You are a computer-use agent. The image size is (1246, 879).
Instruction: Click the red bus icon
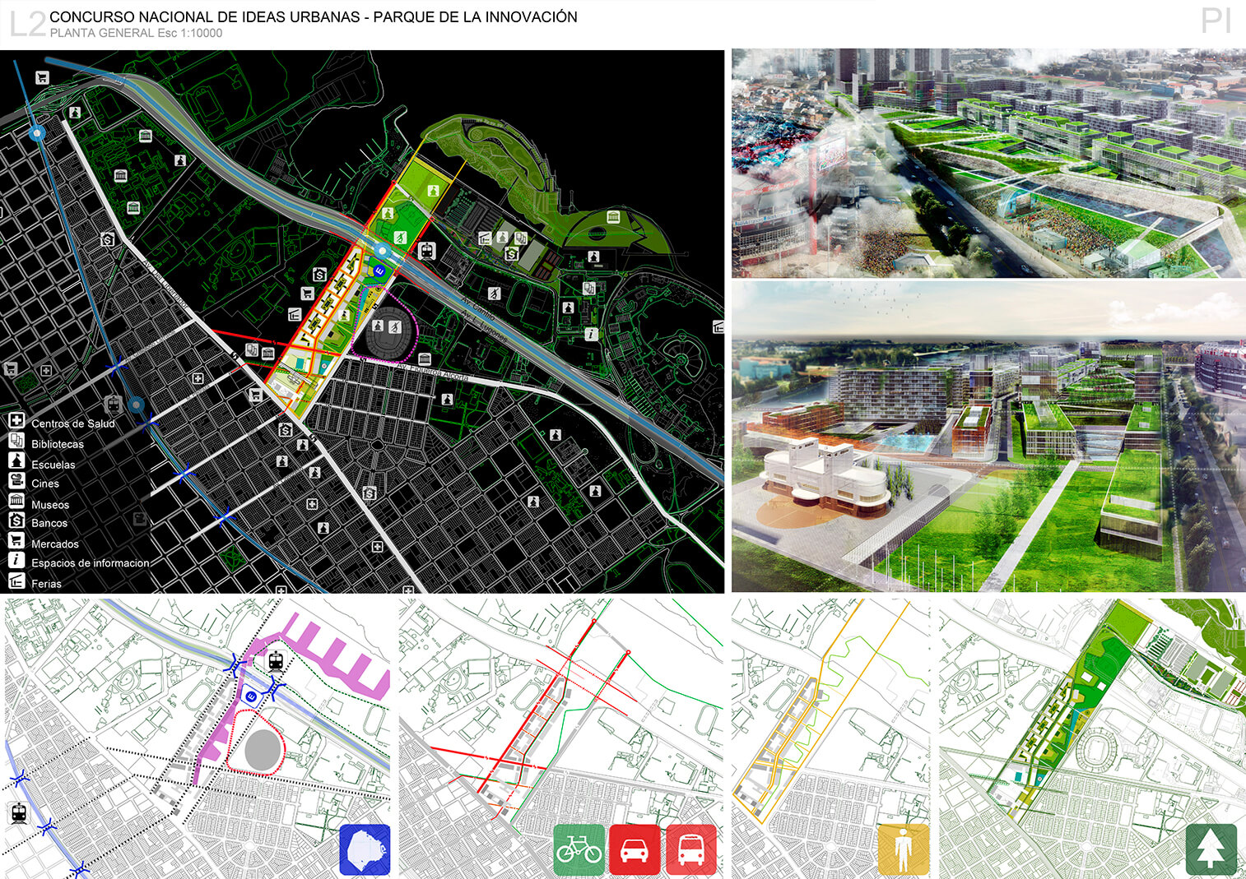point(690,849)
